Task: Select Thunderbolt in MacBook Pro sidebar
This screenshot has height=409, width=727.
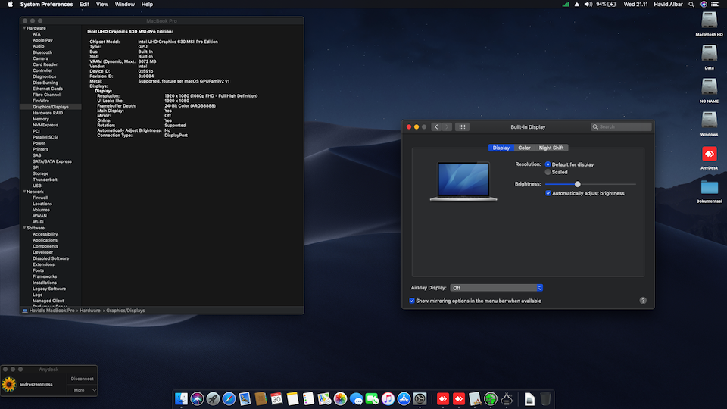Action: pos(45,180)
